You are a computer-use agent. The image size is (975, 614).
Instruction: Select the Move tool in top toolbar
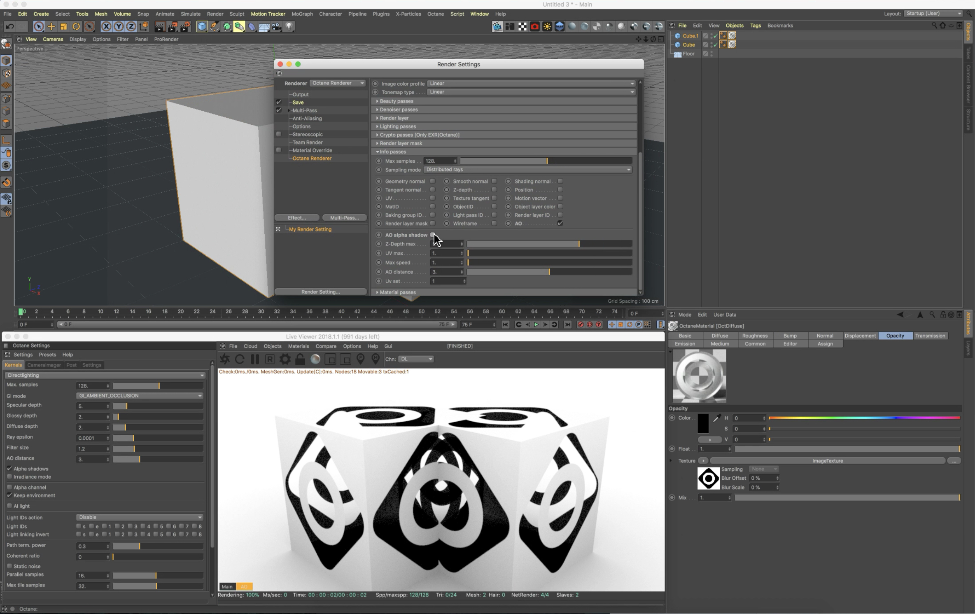51,27
